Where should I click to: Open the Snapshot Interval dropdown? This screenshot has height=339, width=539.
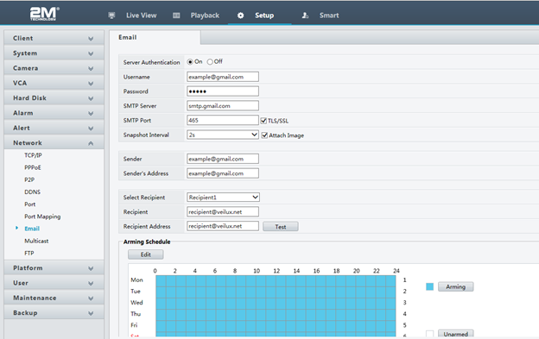tap(223, 135)
